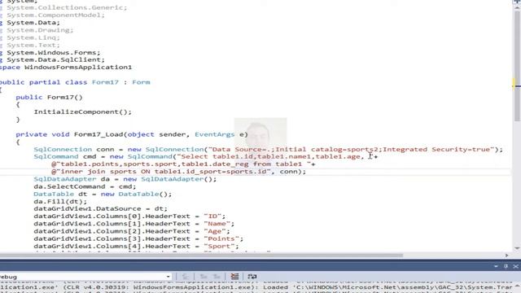Viewport: 521px width, 293px height.
Task: Click the "Name" header text string
Action: [217, 224]
